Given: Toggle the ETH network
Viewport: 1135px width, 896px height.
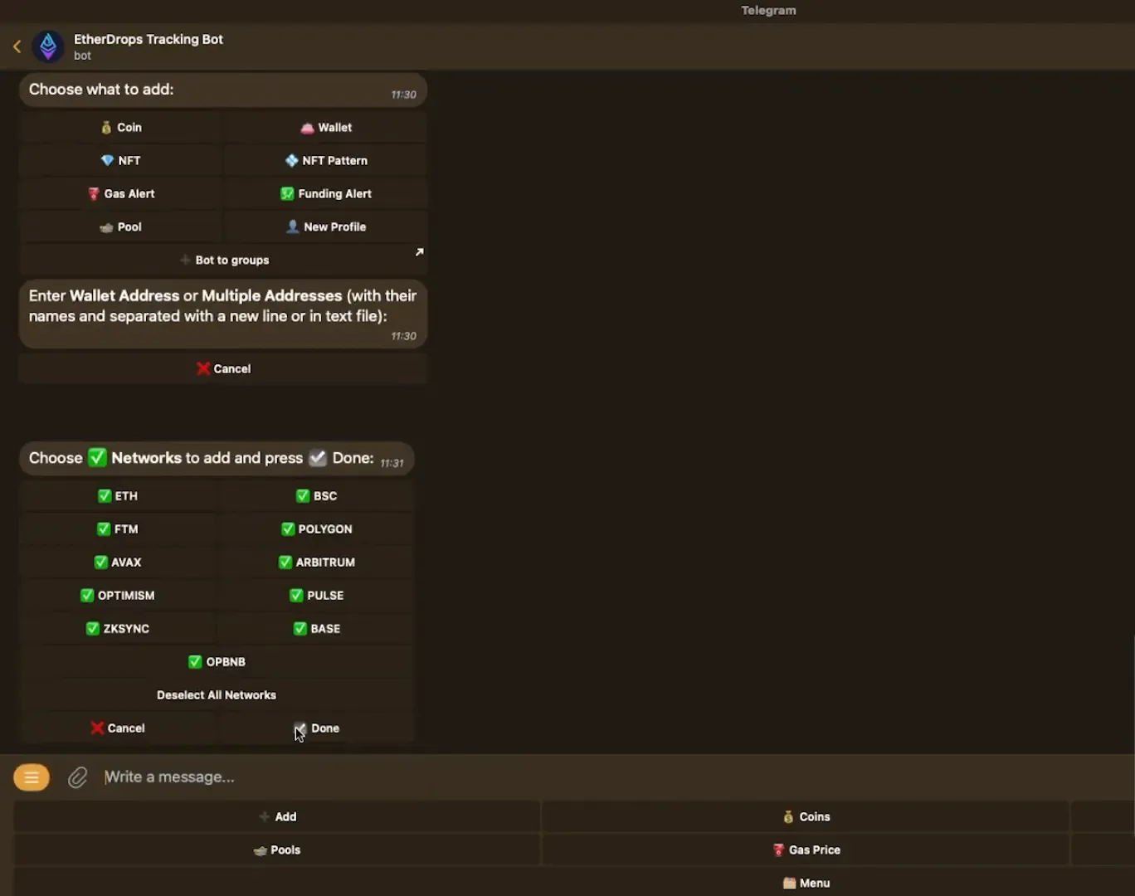Looking at the screenshot, I should (118, 495).
